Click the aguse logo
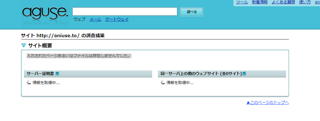Viewport: 320px width, 121px height. pyautogui.click(x=45, y=13)
